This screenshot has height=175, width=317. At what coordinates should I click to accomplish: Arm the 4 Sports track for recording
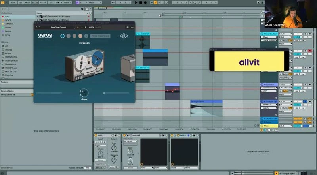click(x=310, y=34)
